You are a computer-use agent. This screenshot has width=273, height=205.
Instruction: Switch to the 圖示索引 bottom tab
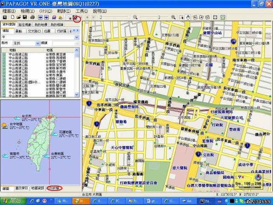[22, 188]
